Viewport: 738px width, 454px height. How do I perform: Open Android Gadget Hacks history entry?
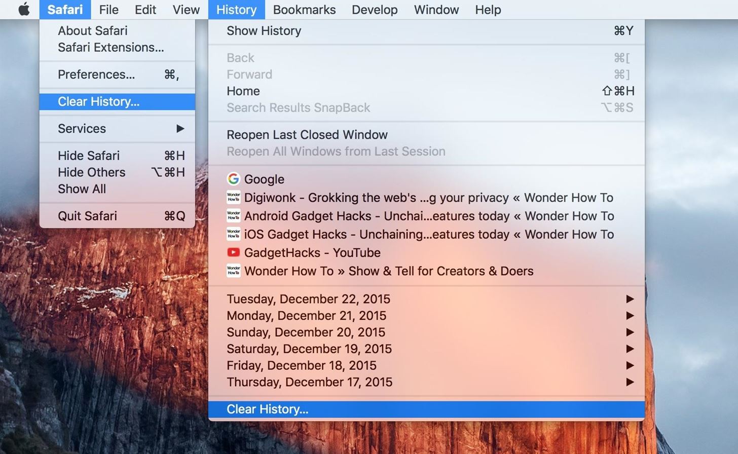click(x=426, y=216)
